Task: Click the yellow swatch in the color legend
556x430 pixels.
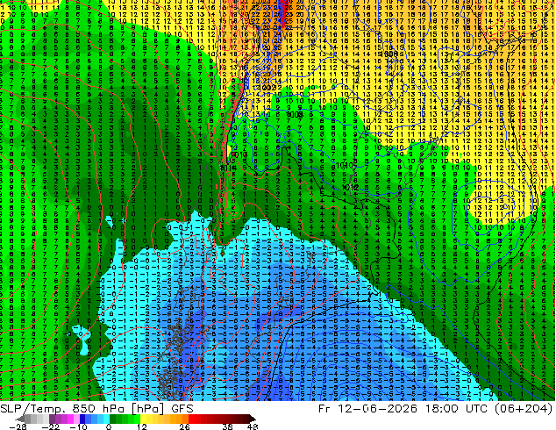Action: [143, 419]
